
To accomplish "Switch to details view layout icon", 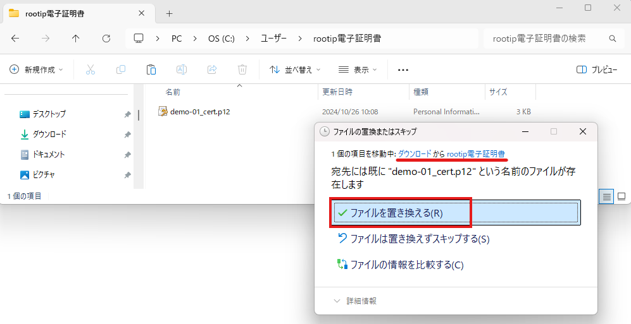I will click(x=607, y=196).
